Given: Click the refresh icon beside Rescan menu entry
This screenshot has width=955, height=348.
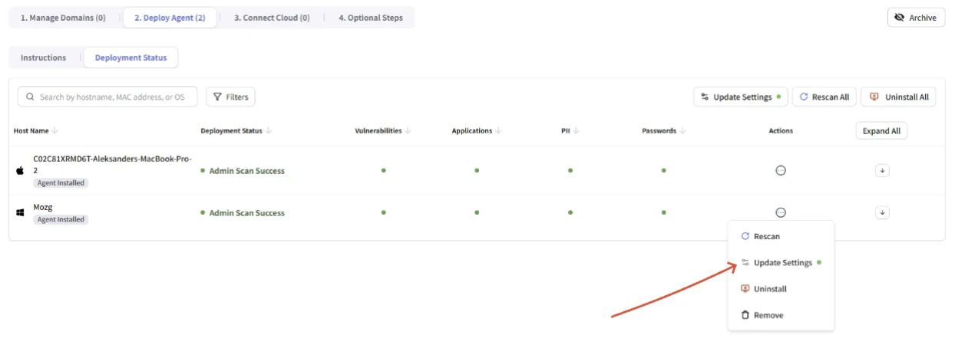Looking at the screenshot, I should (x=745, y=237).
